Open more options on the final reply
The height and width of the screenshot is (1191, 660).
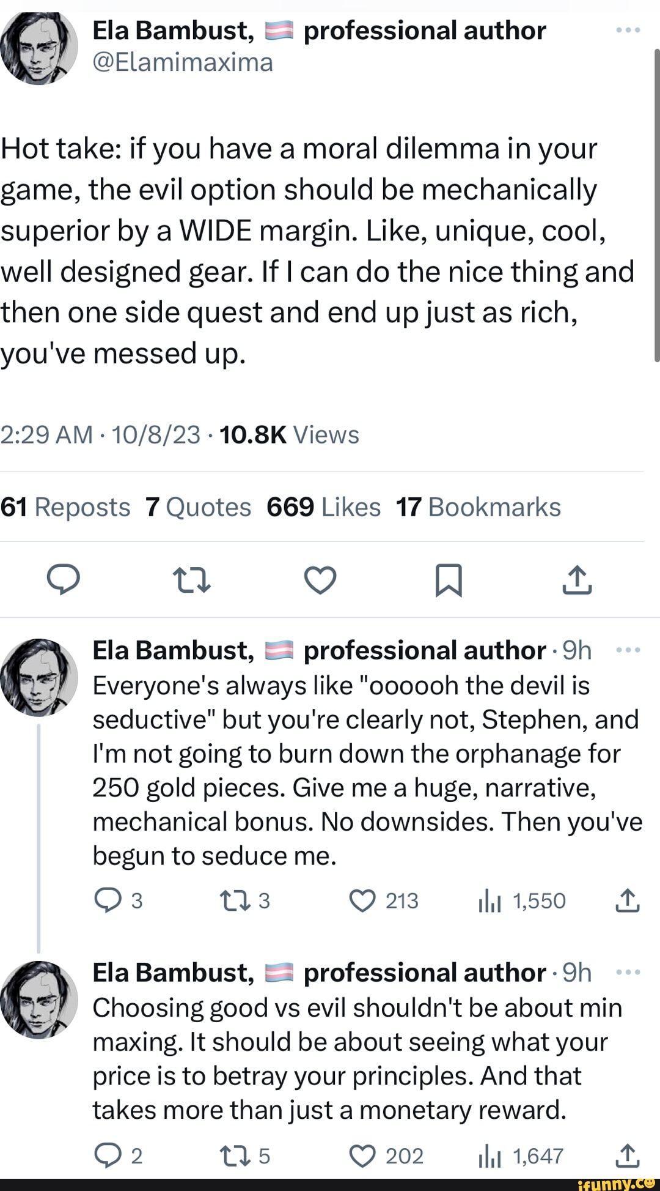[628, 973]
